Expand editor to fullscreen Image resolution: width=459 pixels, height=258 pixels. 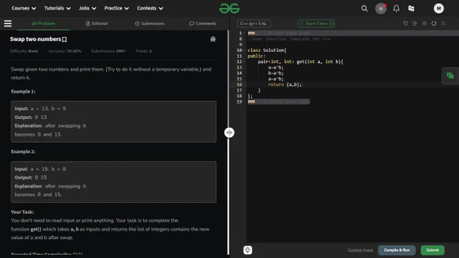443,24
